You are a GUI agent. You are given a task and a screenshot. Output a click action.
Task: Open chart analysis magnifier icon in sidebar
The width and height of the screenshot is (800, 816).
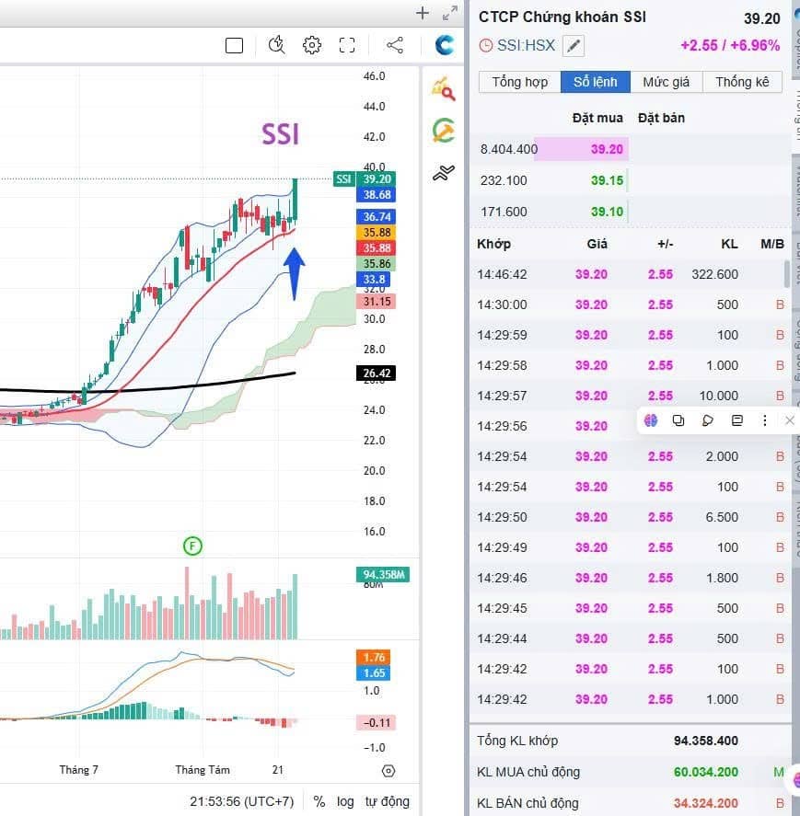(x=443, y=89)
